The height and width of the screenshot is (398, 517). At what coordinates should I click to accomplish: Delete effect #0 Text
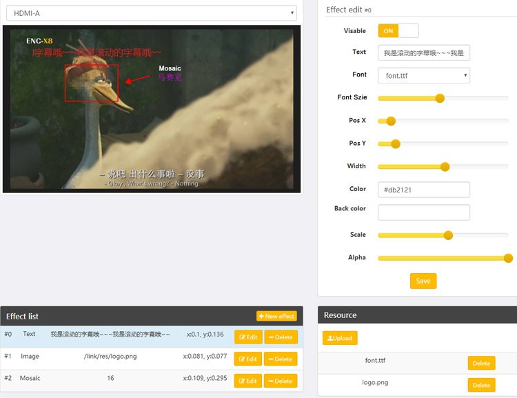coord(281,337)
